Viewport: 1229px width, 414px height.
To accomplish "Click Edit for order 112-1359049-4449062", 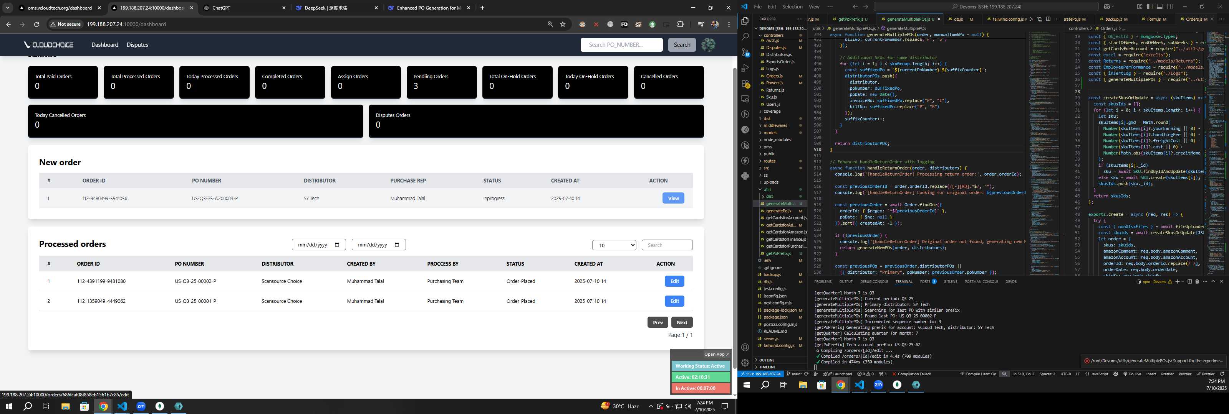I will point(675,301).
